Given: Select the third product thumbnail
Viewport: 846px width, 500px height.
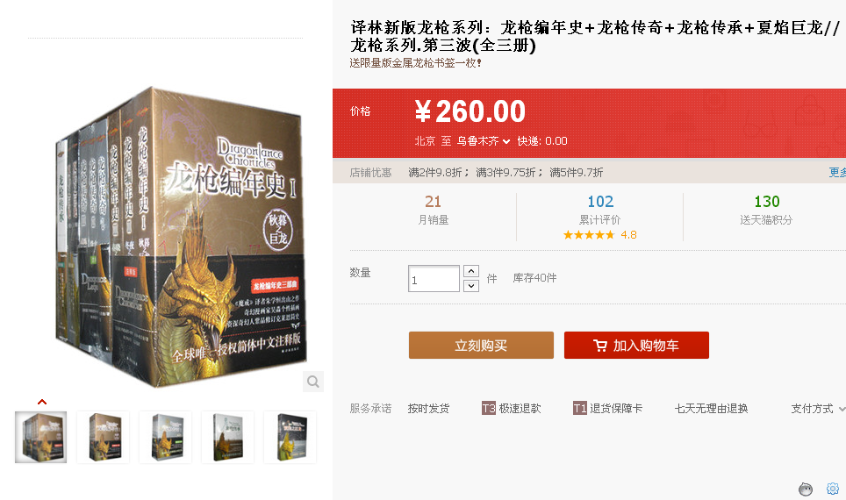Looking at the screenshot, I should tap(166, 437).
